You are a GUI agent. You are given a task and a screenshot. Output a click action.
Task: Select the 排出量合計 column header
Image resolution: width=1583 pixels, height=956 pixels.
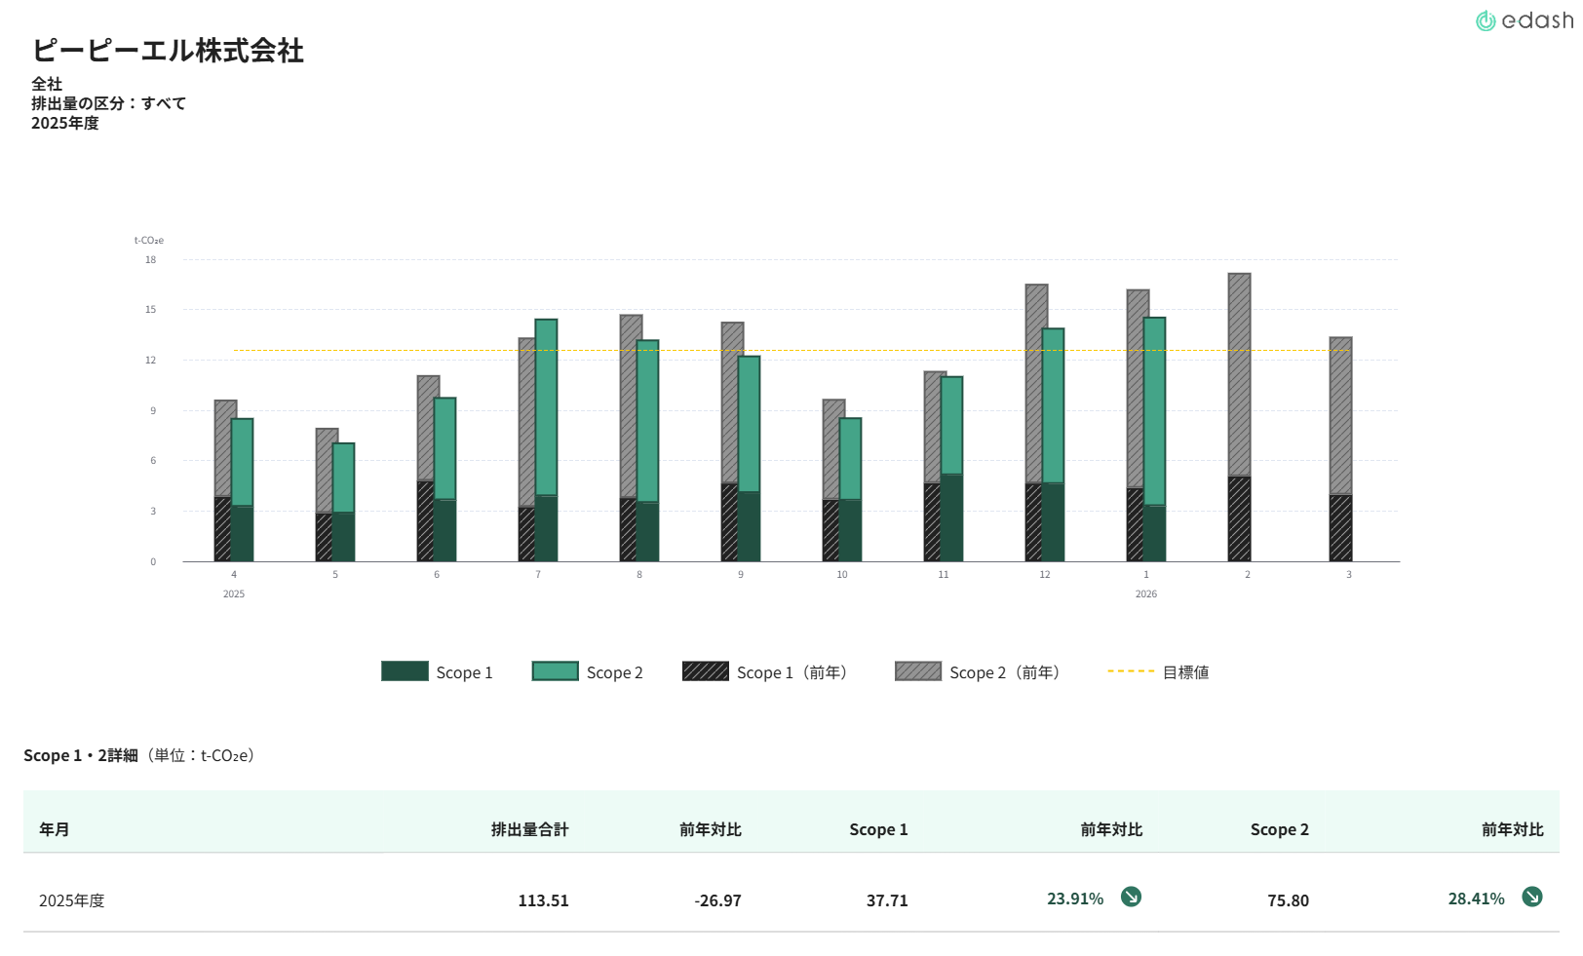coord(529,829)
